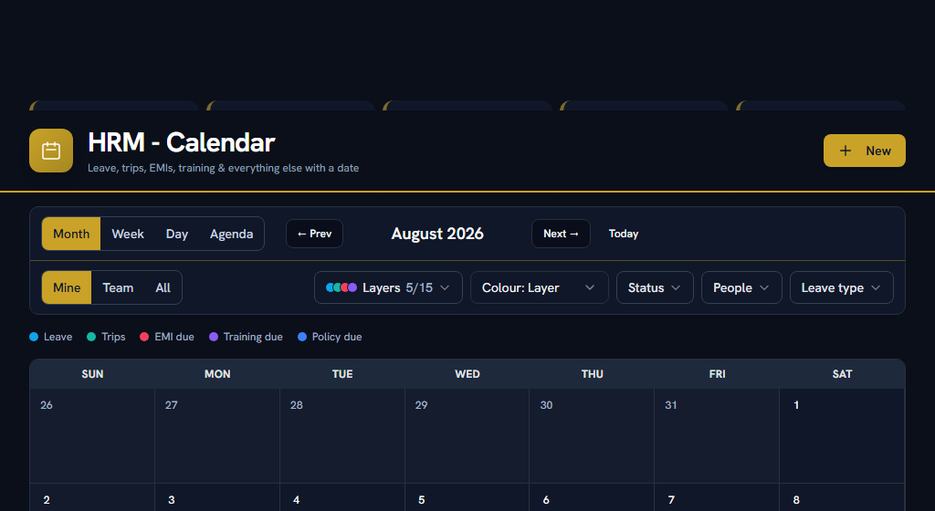Click the August 2026 month title
This screenshot has height=511, width=935.
(437, 234)
